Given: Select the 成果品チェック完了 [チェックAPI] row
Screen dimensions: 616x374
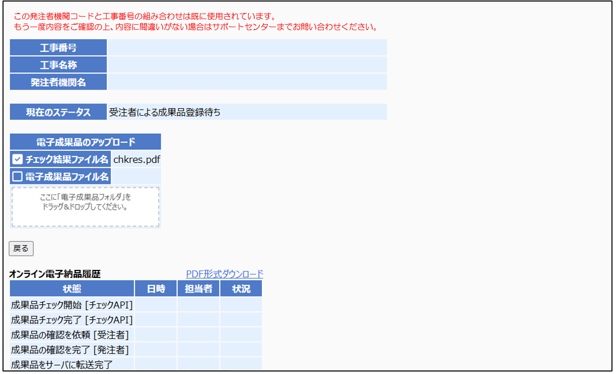Looking at the screenshot, I should 72,320.
